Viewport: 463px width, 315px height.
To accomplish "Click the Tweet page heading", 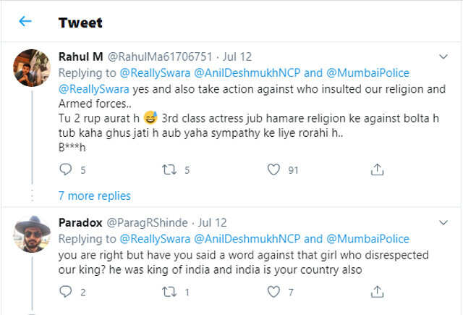I will click(x=80, y=22).
